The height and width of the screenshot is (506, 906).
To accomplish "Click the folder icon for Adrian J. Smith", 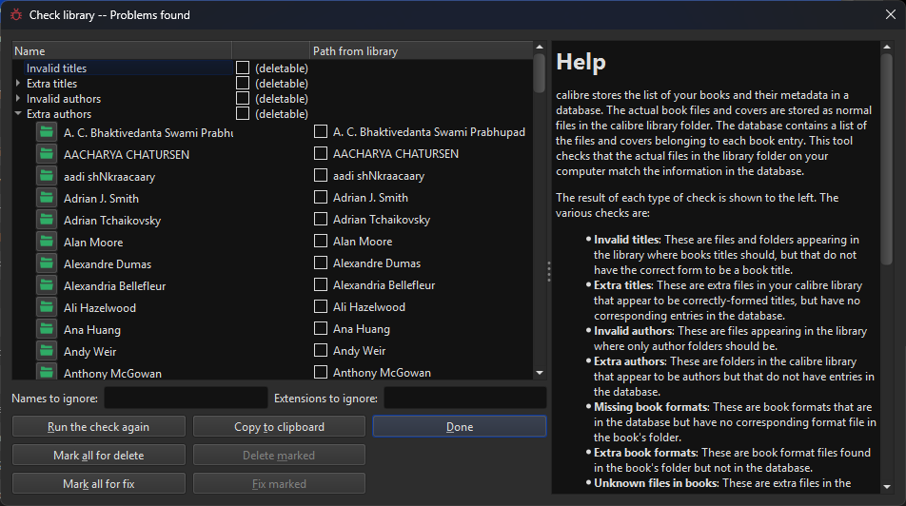I will click(x=47, y=198).
